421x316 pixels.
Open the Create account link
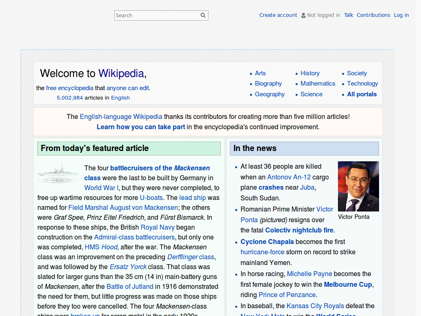click(x=278, y=15)
